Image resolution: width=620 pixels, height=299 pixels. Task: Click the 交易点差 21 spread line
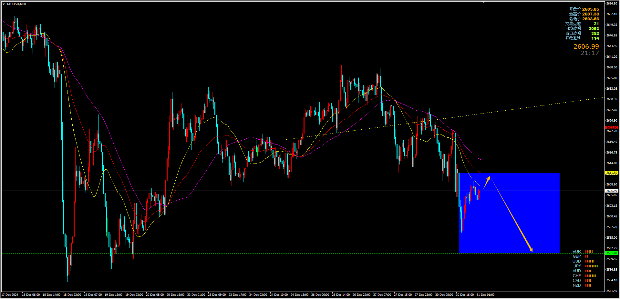click(x=582, y=24)
